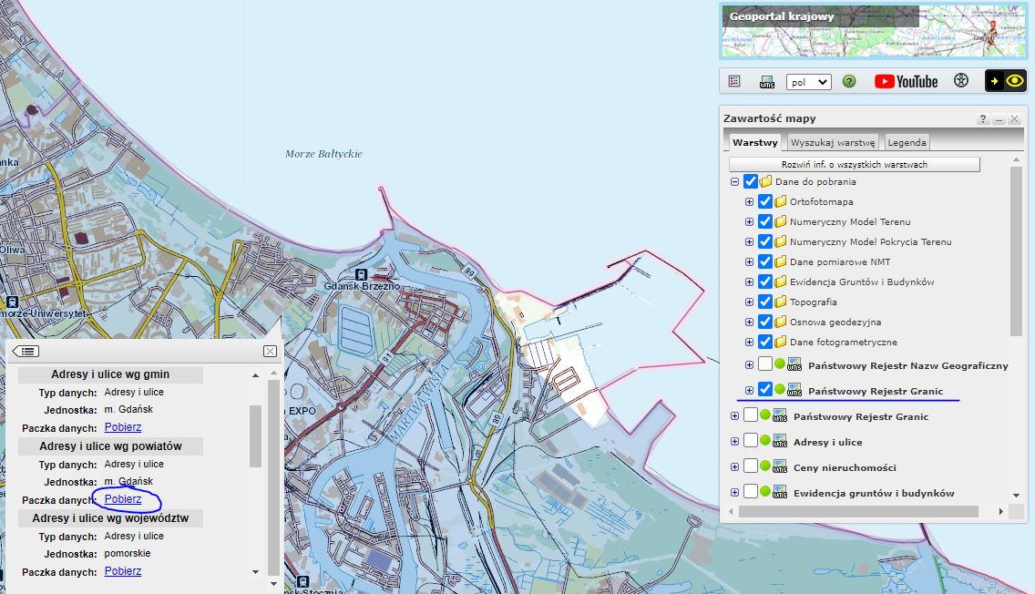Screen dimensions: 1035x594
Task: Click help icon in Zawartość mapy header
Action: click(983, 119)
